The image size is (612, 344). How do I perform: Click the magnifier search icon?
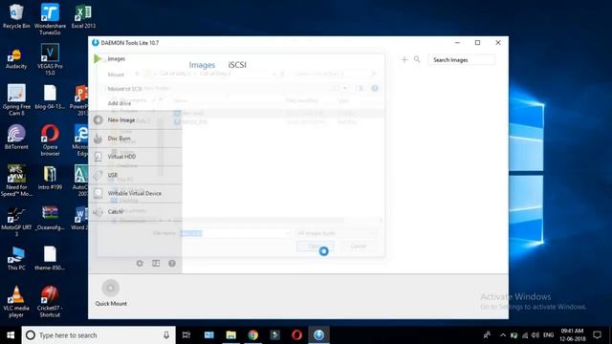[x=417, y=59]
